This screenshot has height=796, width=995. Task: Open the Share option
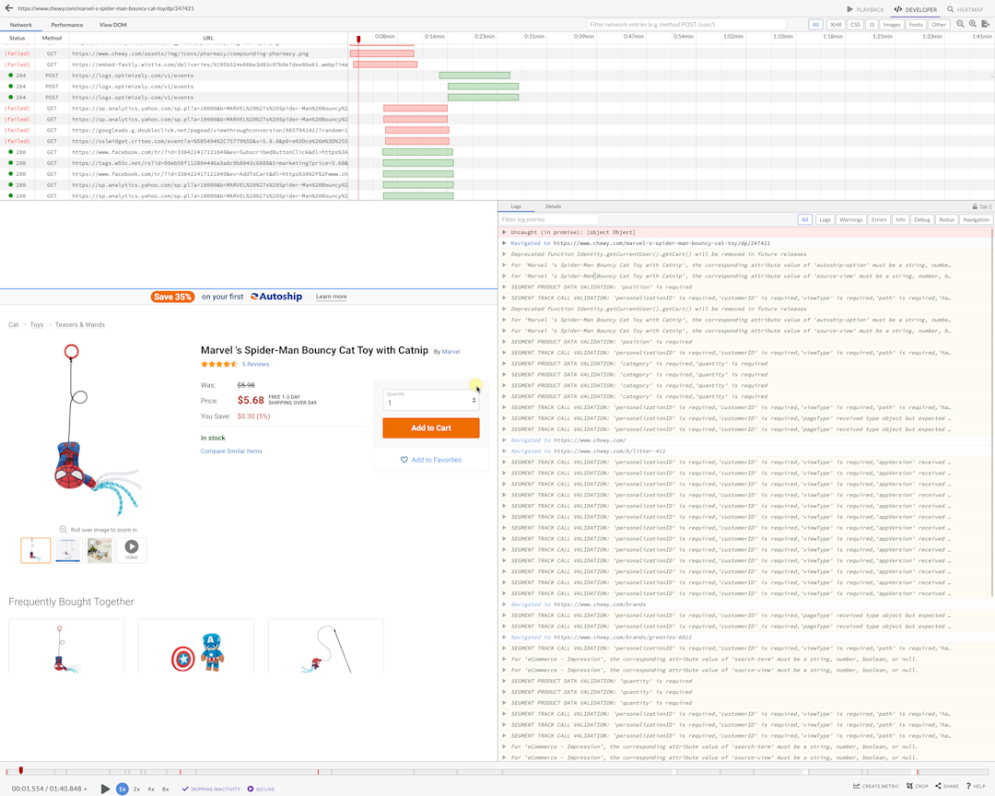click(x=947, y=786)
